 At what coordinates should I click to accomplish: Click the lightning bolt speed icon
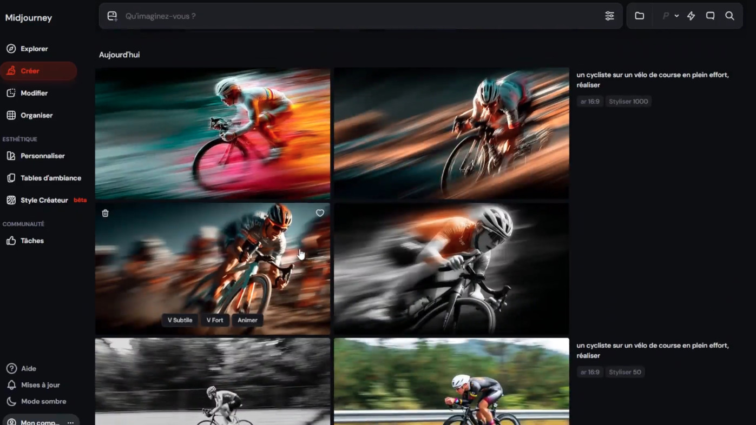click(691, 16)
